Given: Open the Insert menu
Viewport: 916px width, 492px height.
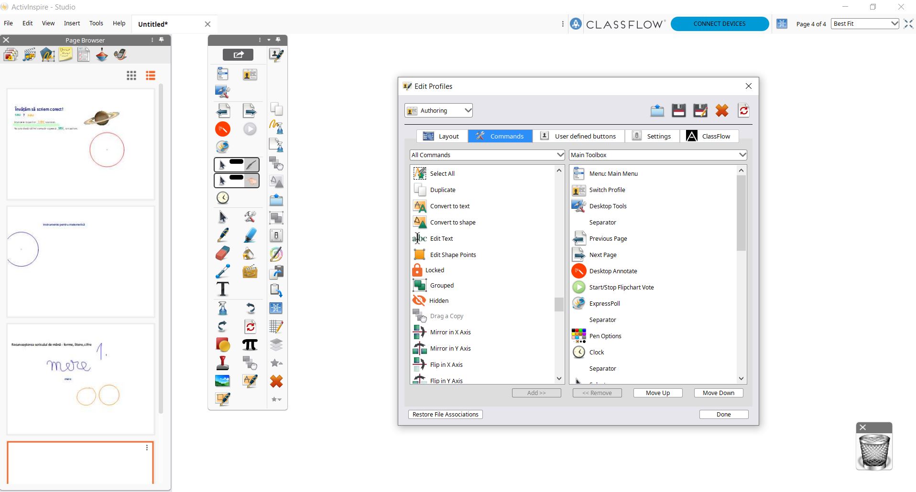Looking at the screenshot, I should coord(72,23).
